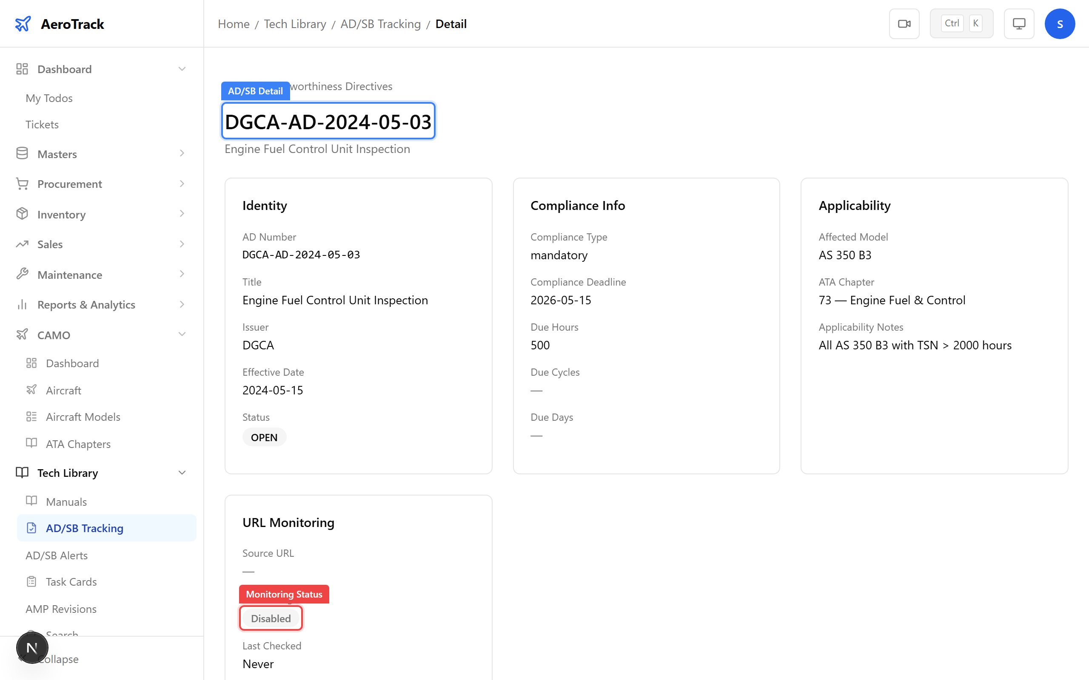This screenshot has height=680, width=1089.
Task: Select the Procurement cart icon
Action: (x=22, y=184)
